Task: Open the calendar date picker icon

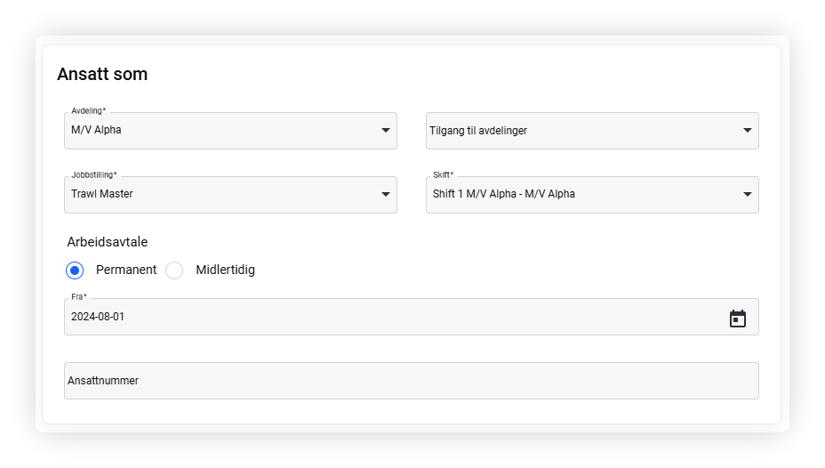Action: [x=738, y=319]
